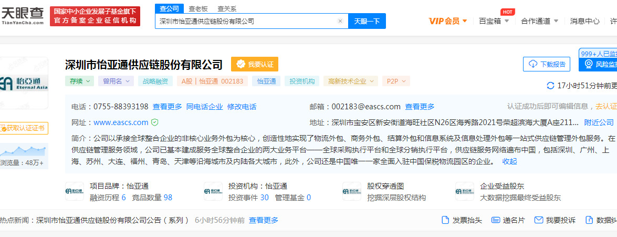The height and width of the screenshot is (237, 617).
Task: Expand the P2P tag
Action: click(396, 81)
